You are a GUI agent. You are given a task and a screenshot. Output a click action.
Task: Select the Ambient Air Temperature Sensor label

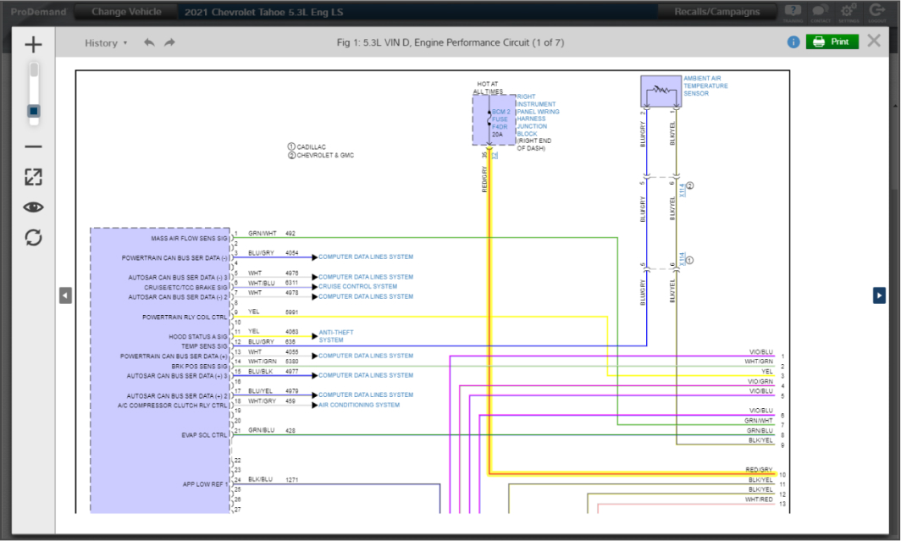click(x=705, y=86)
